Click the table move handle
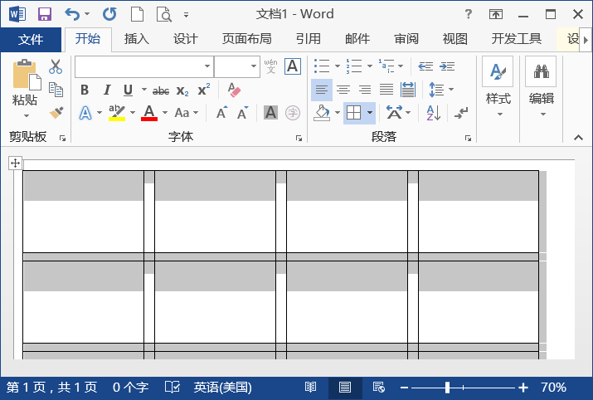Image resolution: width=593 pixels, height=400 pixels. pyautogui.click(x=16, y=163)
